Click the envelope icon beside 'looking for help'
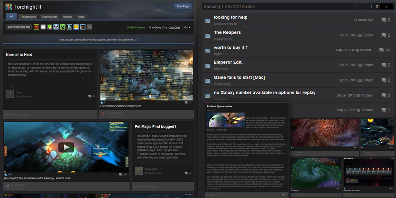 208,20
